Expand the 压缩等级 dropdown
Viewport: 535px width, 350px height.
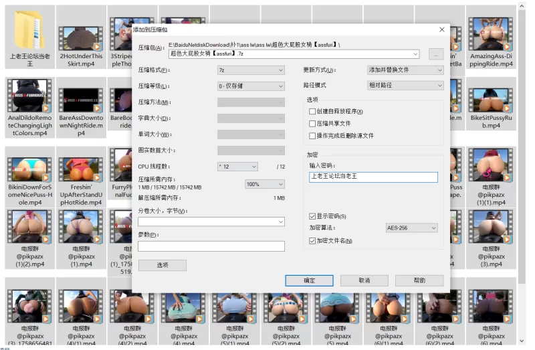coord(251,86)
